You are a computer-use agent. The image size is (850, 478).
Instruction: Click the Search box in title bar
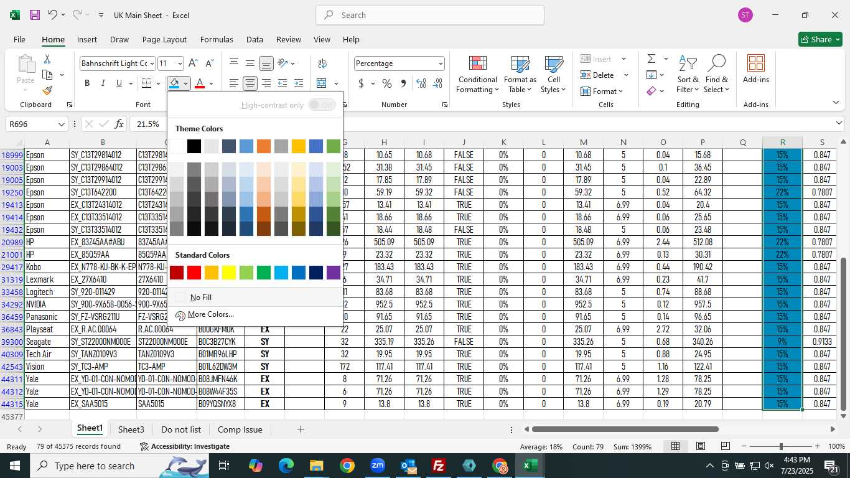click(430, 15)
